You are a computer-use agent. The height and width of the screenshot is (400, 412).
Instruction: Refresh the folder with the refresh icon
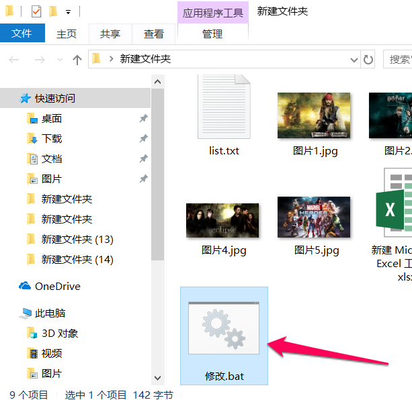click(368, 59)
